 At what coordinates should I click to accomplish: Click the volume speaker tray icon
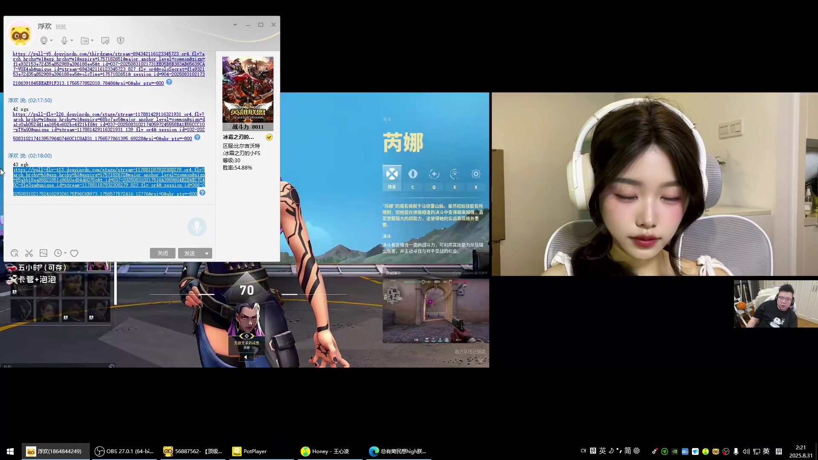(746, 451)
